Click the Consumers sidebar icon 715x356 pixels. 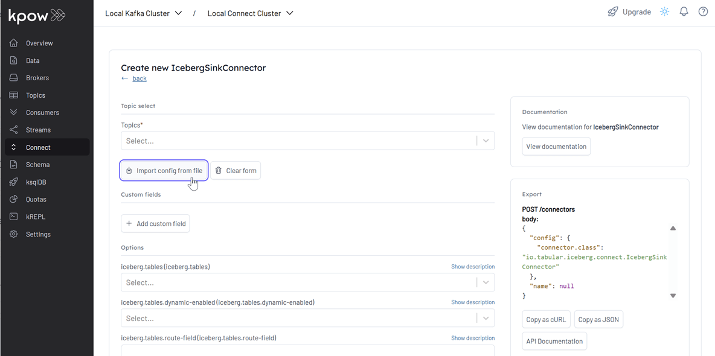pos(14,113)
